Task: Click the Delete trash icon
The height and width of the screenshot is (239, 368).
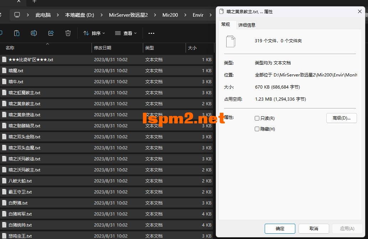Action: tap(68, 33)
